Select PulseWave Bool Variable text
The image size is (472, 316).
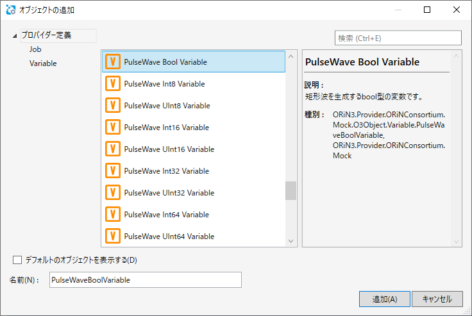[165, 62]
